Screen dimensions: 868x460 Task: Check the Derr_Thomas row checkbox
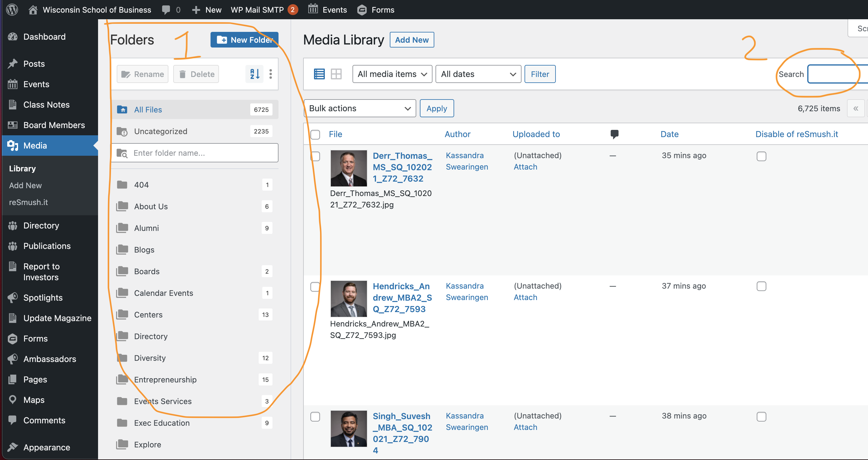pyautogui.click(x=315, y=156)
